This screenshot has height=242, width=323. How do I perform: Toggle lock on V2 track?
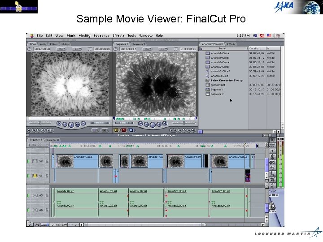(x=47, y=161)
